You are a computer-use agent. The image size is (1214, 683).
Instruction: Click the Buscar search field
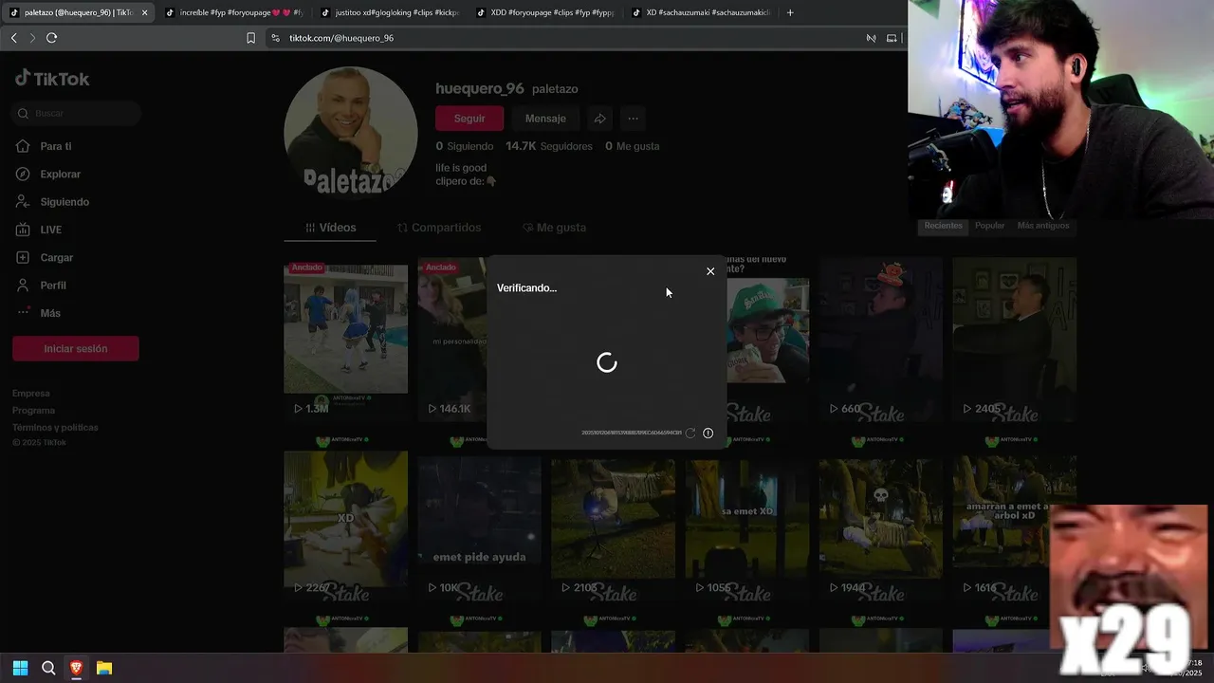(78, 113)
